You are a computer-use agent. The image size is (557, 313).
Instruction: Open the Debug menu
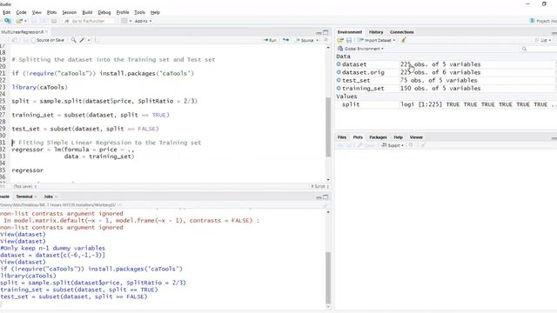click(x=104, y=12)
